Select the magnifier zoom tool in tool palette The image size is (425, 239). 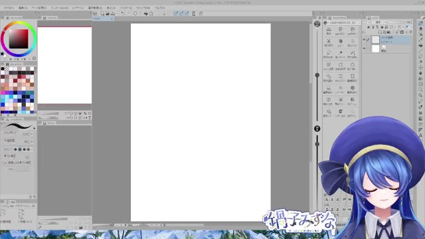[x=420, y=90]
